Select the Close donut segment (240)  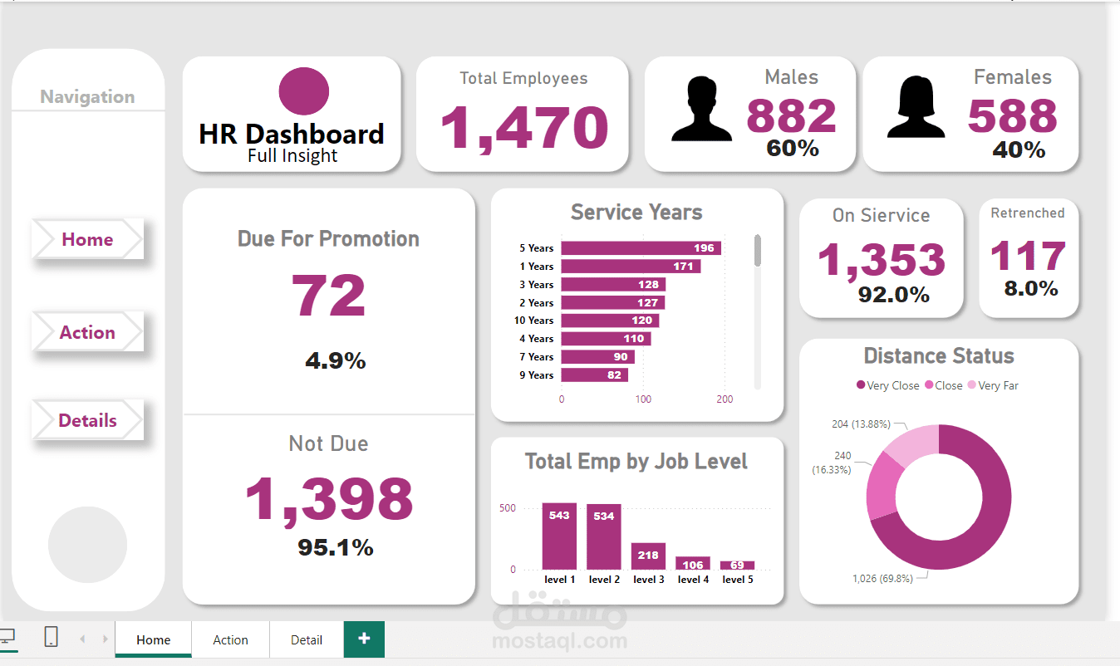tap(882, 486)
